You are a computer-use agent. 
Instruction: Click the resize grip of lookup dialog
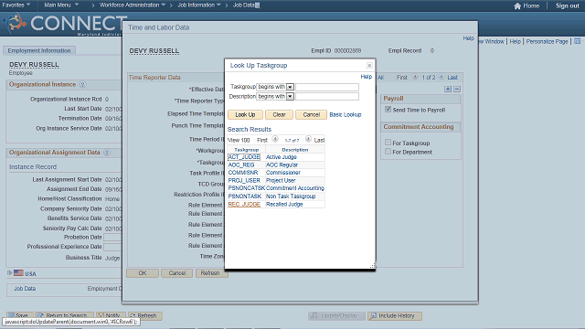372,266
